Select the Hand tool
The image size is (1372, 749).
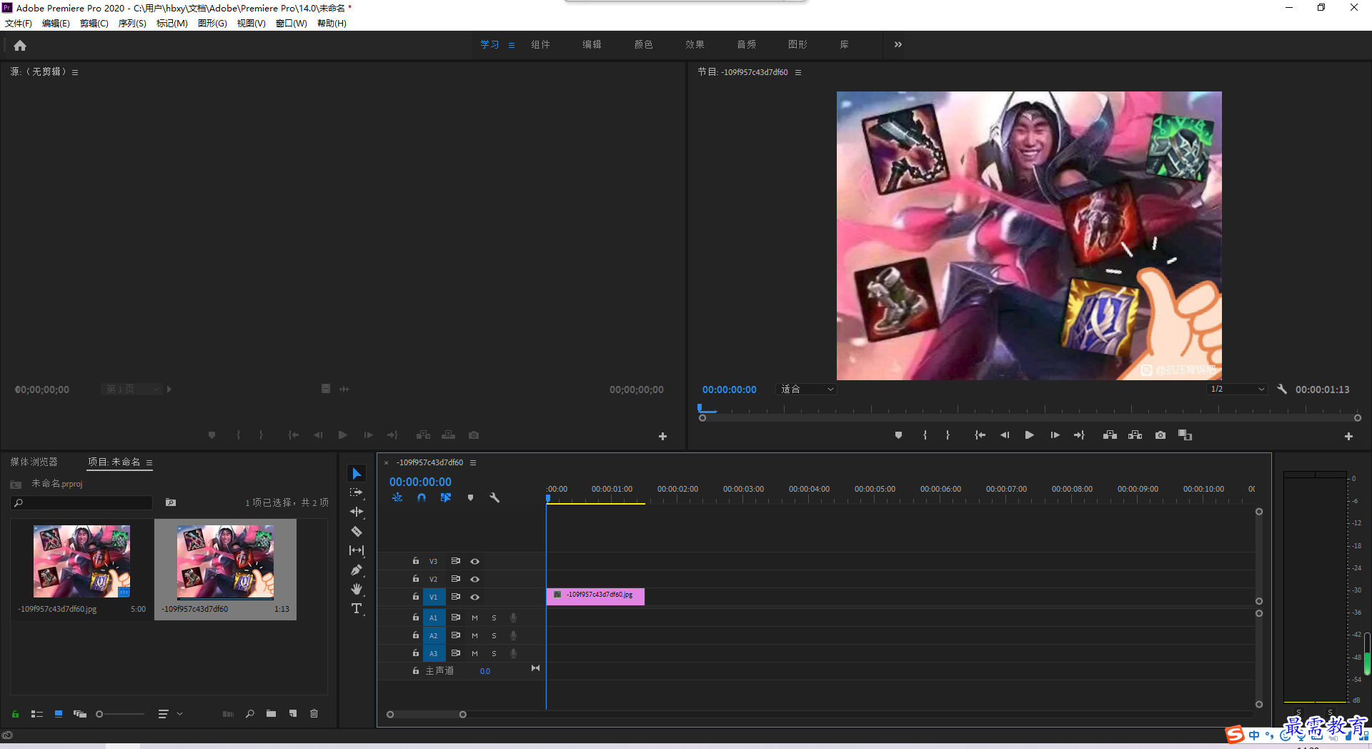click(357, 589)
